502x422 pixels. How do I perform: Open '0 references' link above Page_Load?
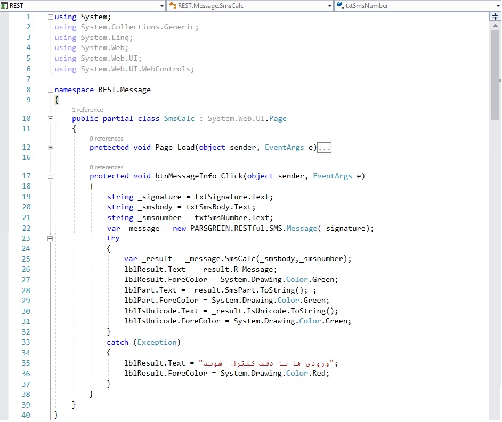pos(106,139)
